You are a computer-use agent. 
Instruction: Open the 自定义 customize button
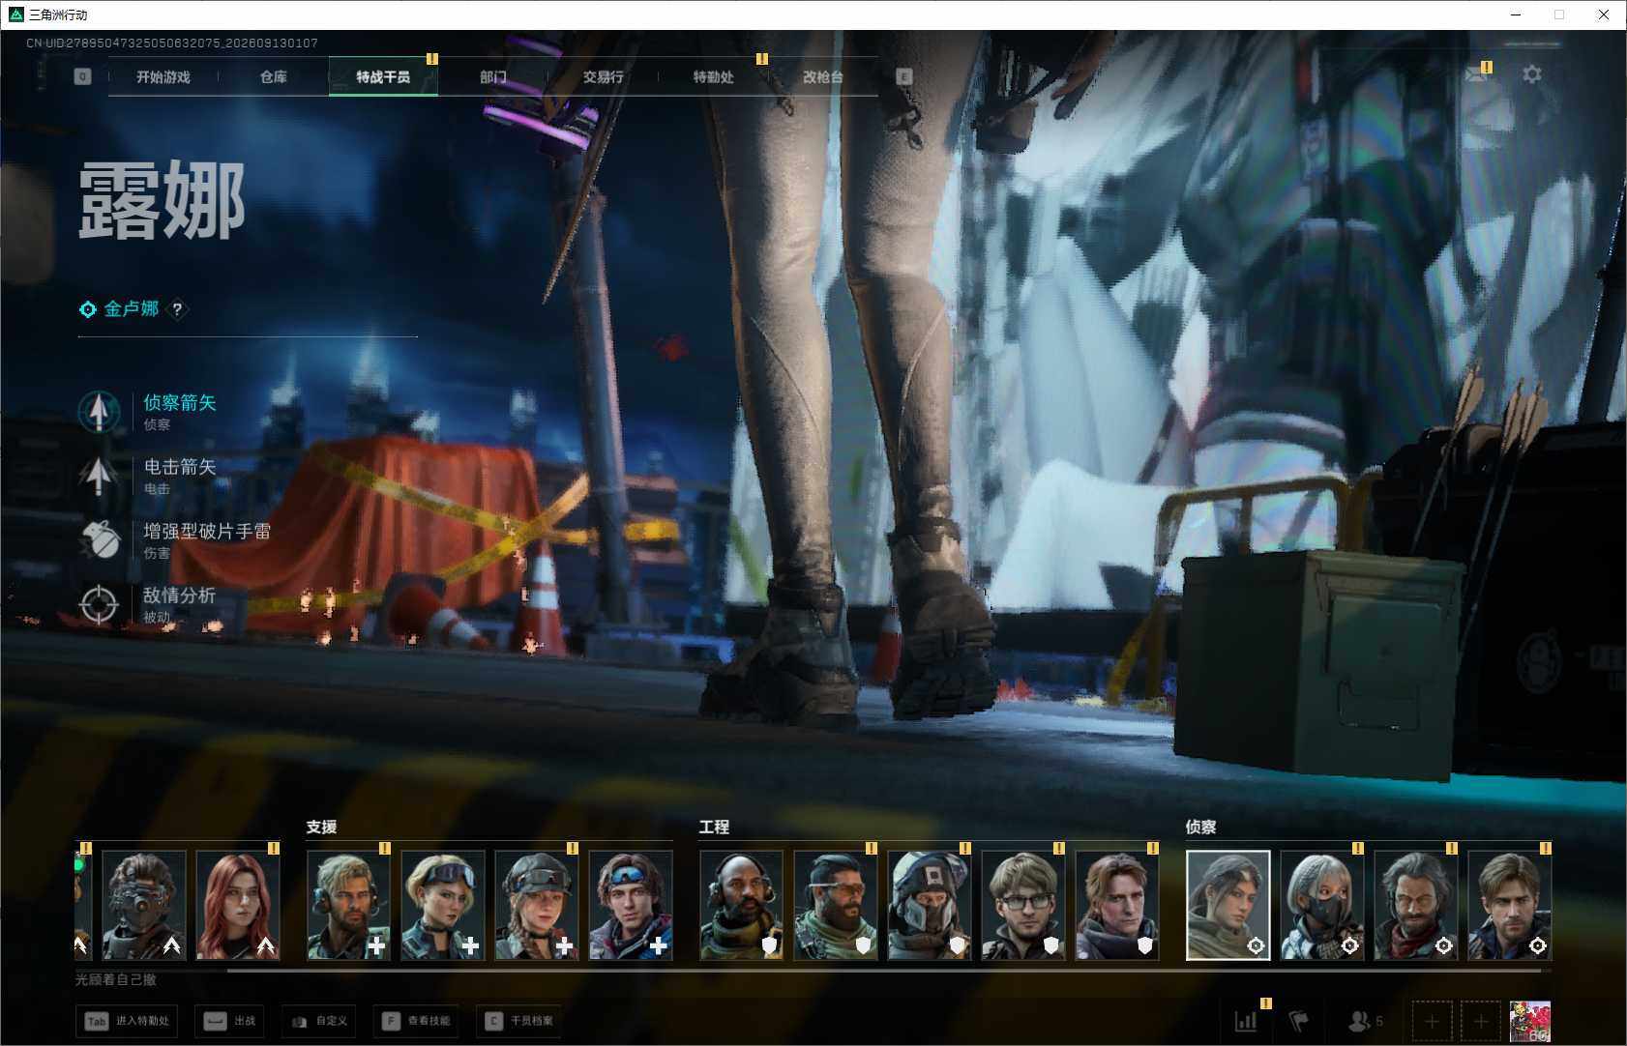pyautogui.click(x=319, y=1021)
